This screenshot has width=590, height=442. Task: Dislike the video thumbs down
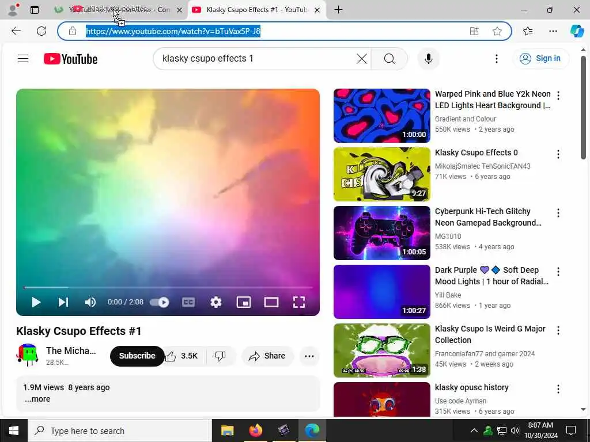pos(221,356)
